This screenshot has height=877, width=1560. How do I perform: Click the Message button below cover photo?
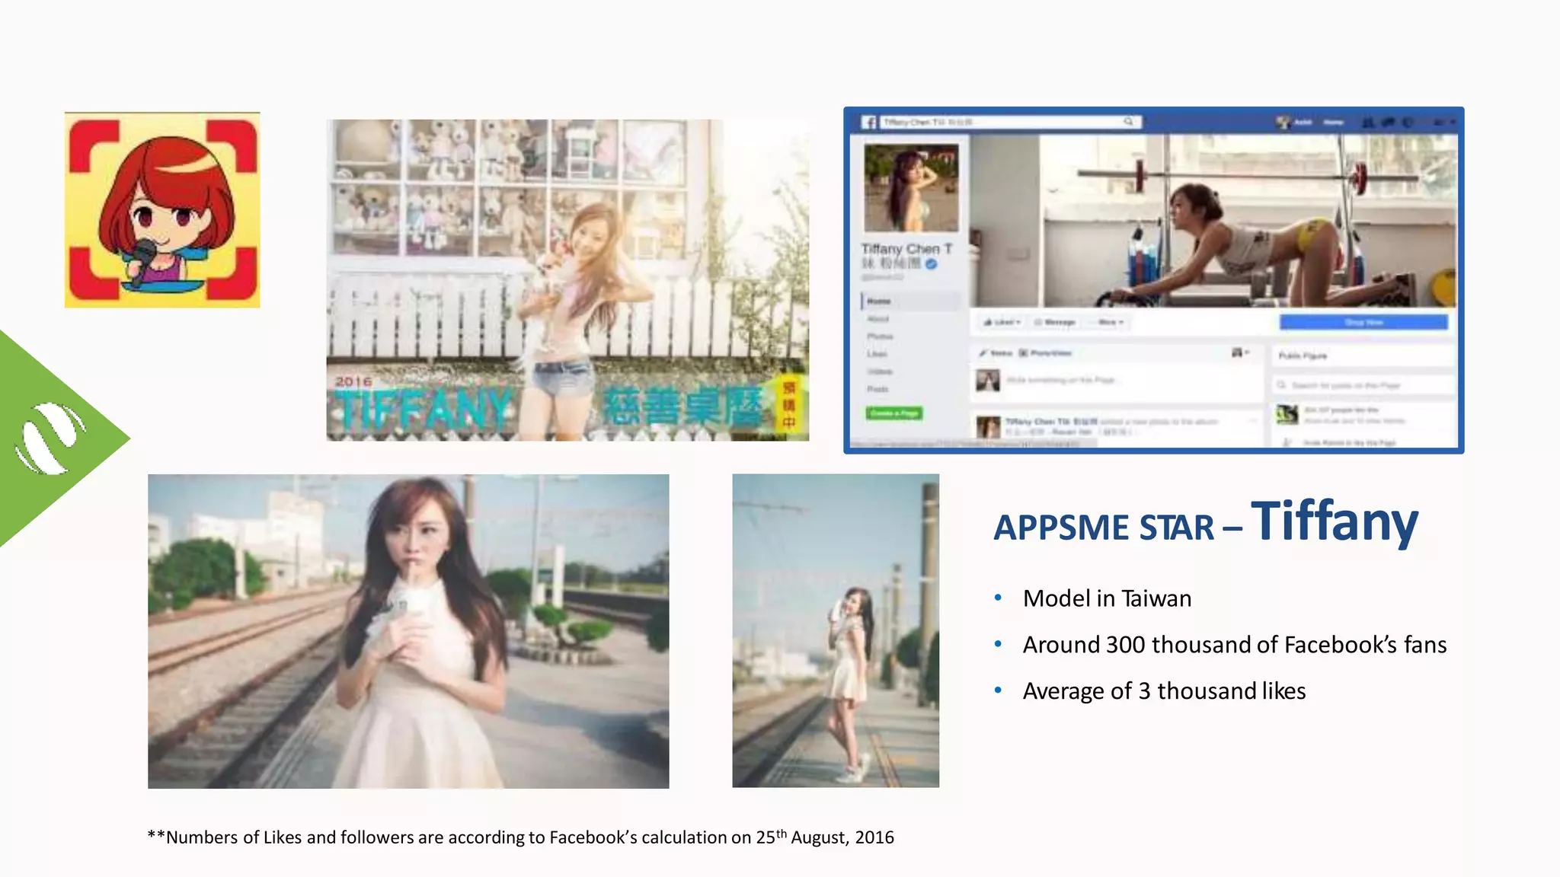tap(1055, 323)
